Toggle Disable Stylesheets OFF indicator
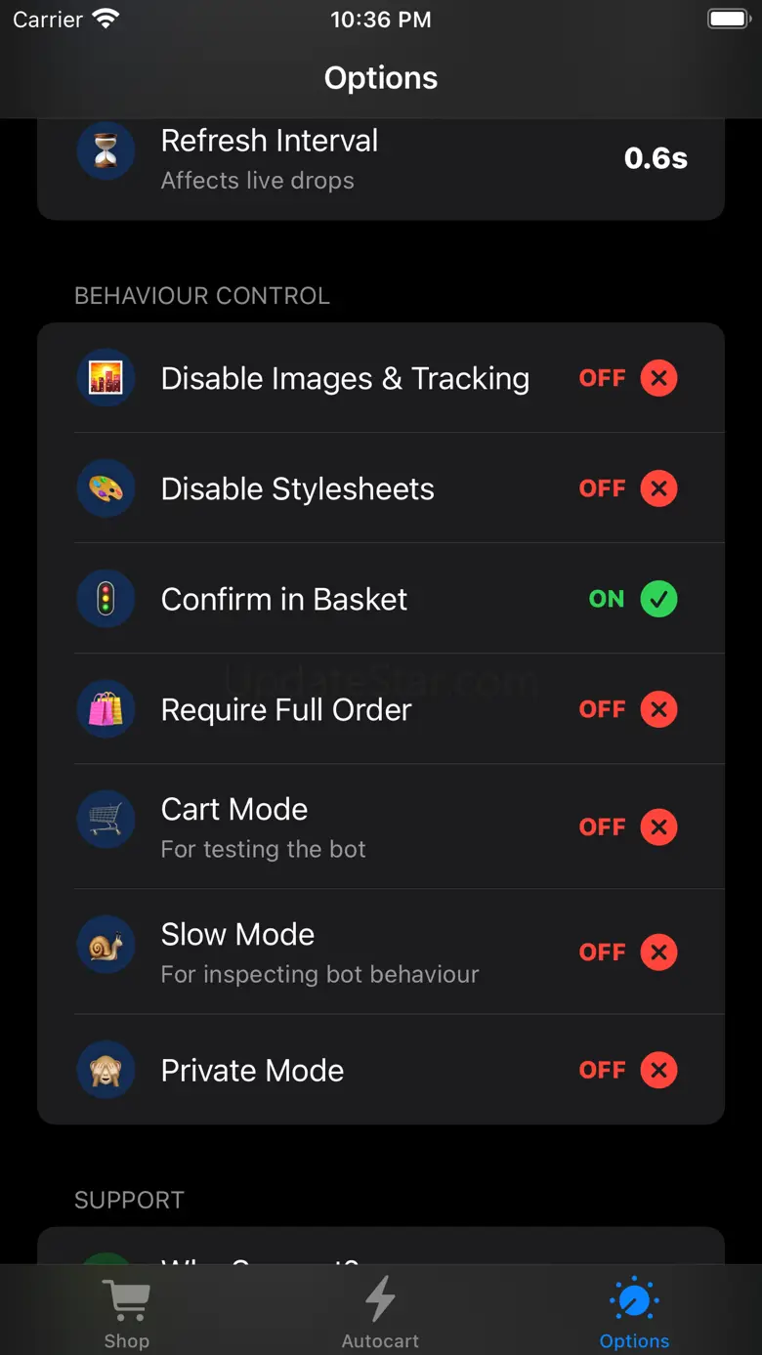This screenshot has height=1355, width=762. pyautogui.click(x=602, y=488)
